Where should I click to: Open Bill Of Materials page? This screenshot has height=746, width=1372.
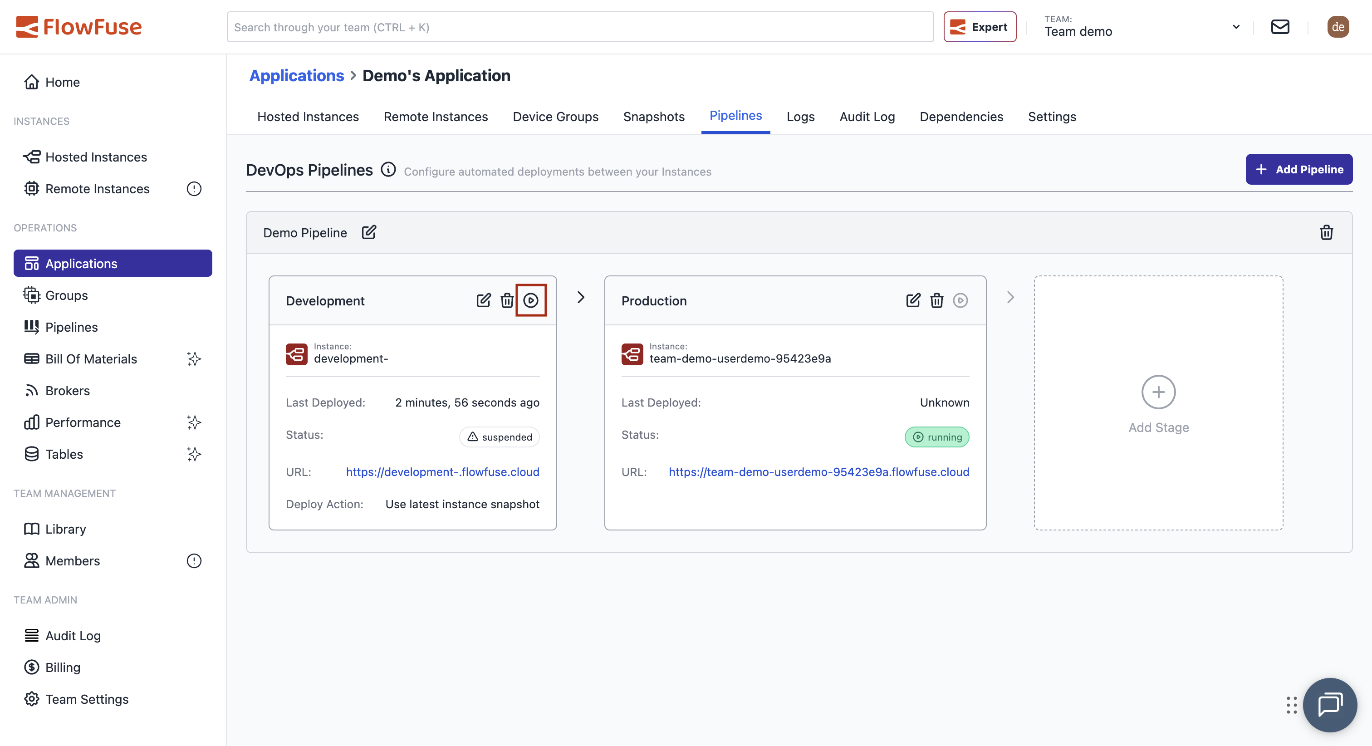(113, 358)
